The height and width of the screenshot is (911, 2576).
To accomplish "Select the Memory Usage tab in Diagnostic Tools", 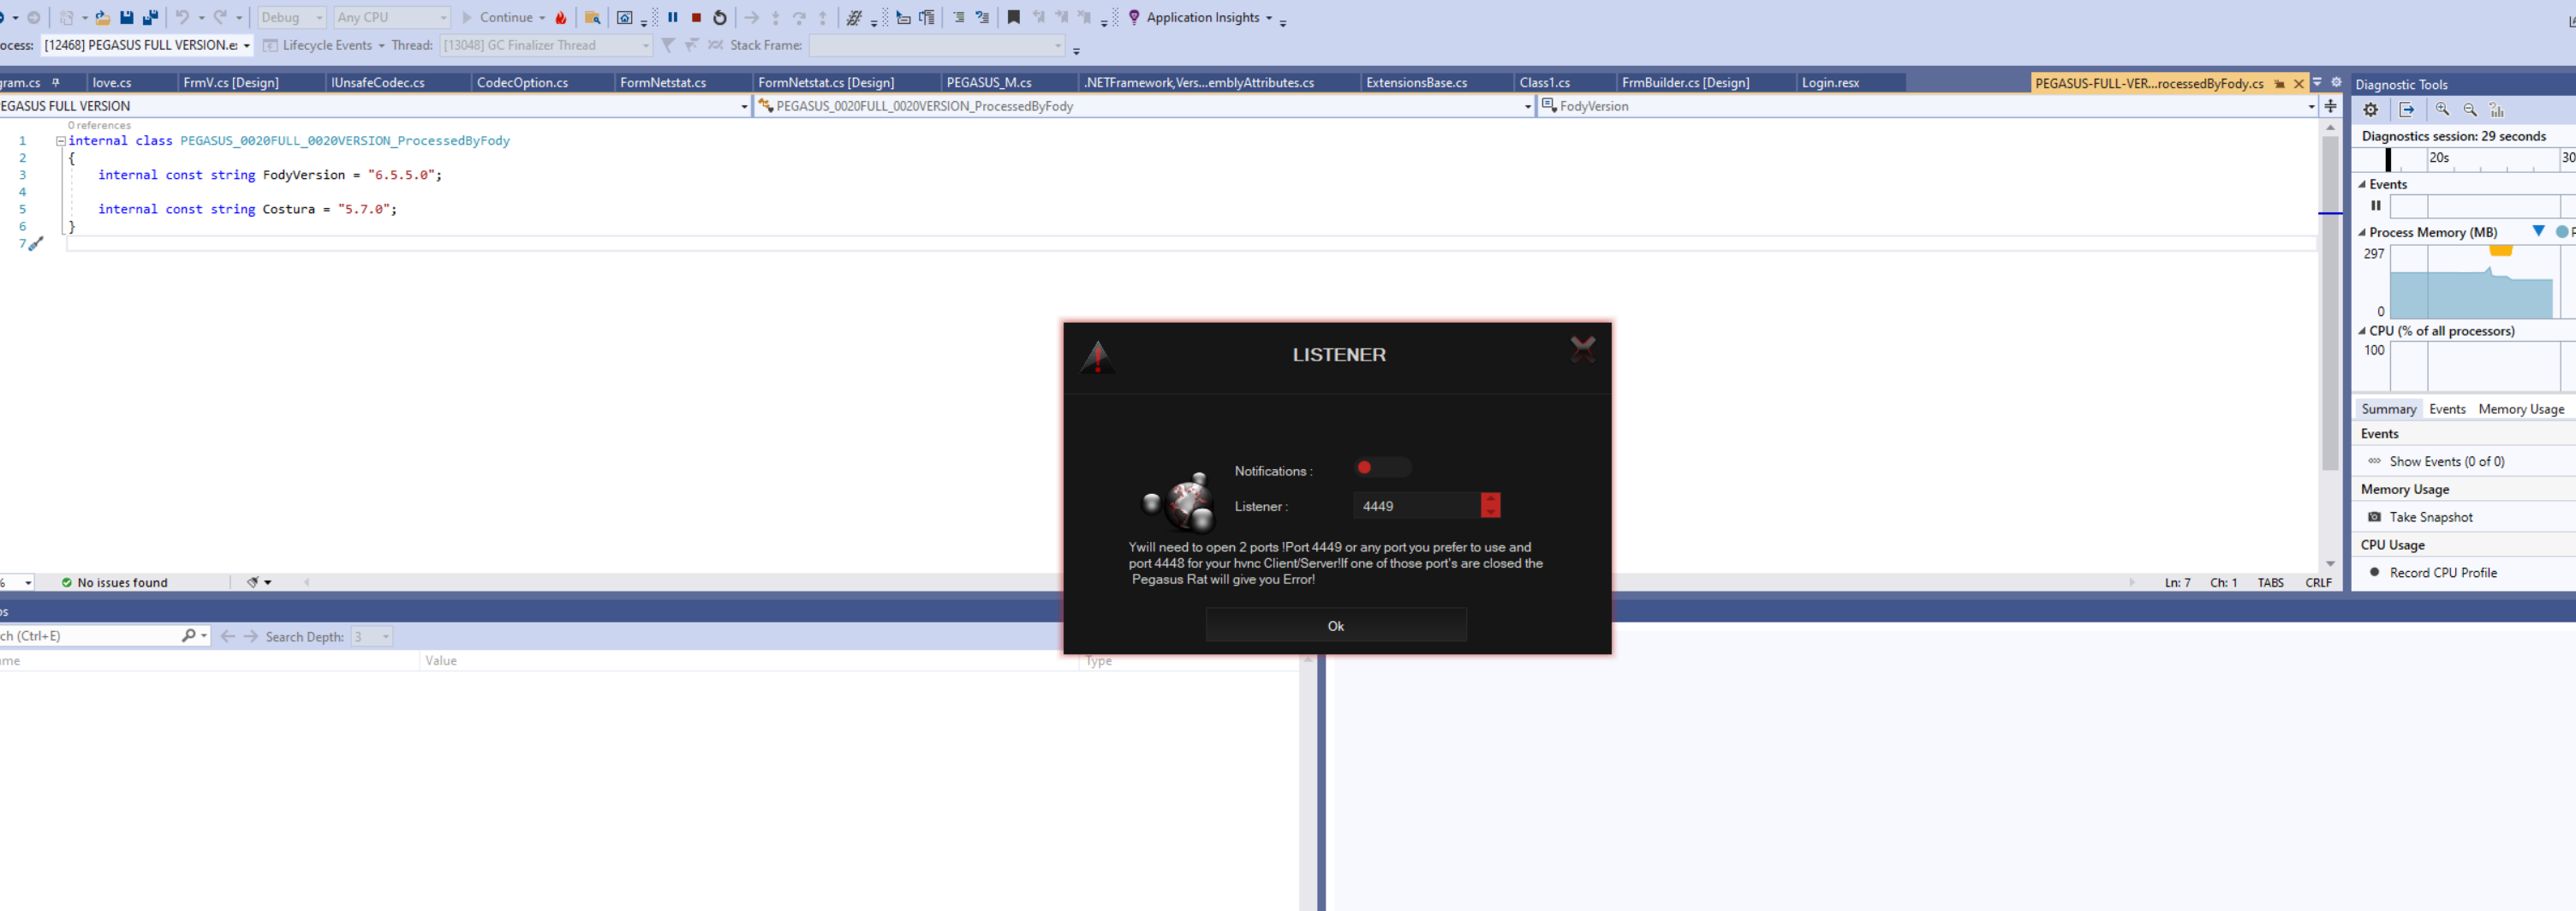I will coord(2521,409).
